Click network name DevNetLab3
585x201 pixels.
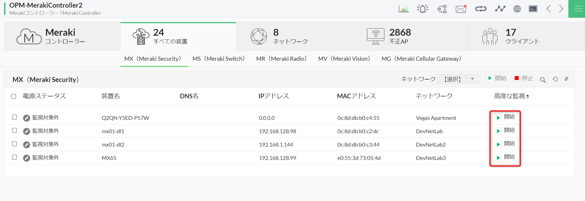431,158
